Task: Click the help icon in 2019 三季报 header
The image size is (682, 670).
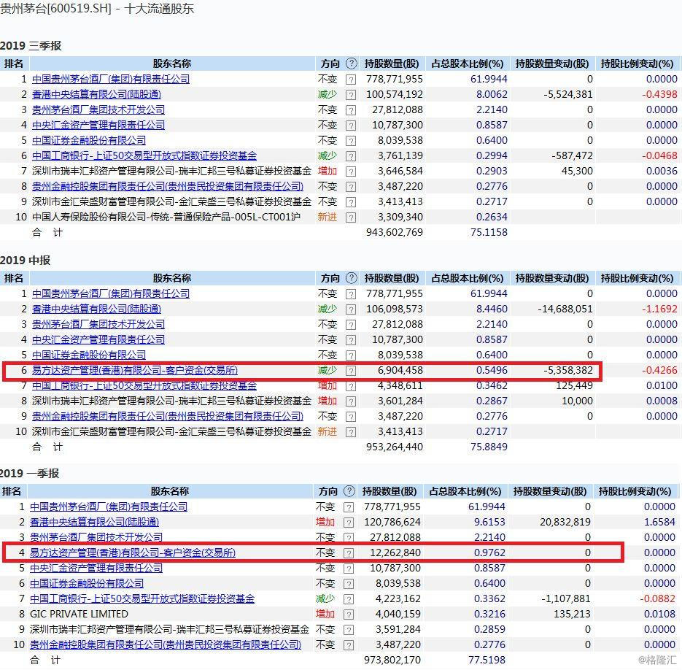Action: point(351,63)
